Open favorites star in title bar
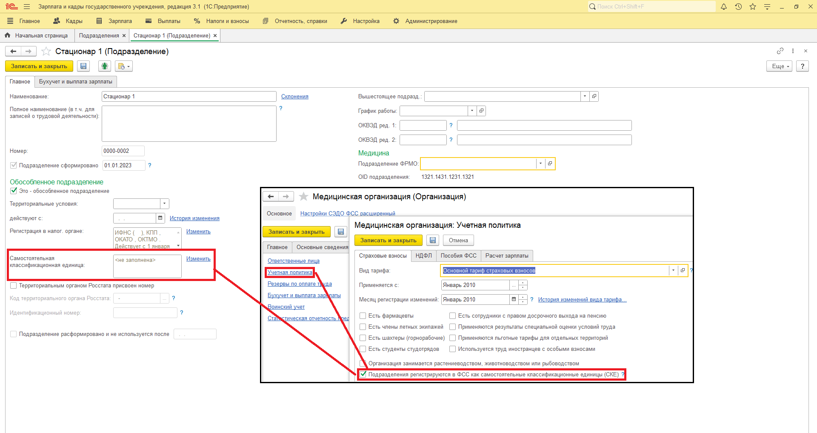The height and width of the screenshot is (433, 817). (753, 7)
